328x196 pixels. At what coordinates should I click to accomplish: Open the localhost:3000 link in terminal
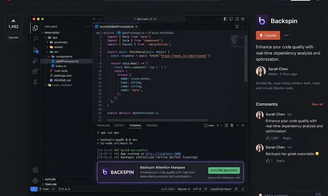(x=163, y=153)
